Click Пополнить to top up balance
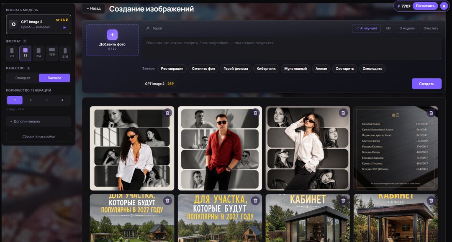 pos(425,6)
